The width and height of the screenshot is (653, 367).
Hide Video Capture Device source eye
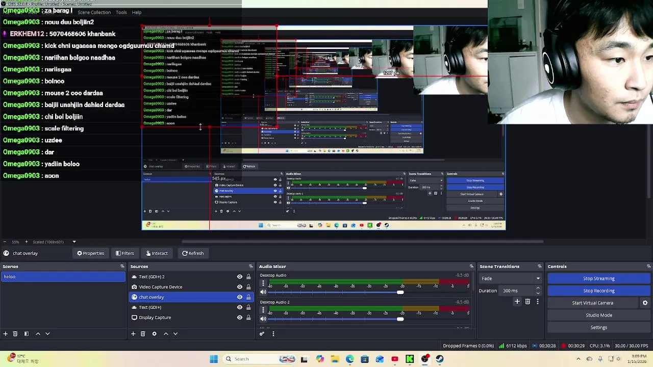pyautogui.click(x=239, y=287)
